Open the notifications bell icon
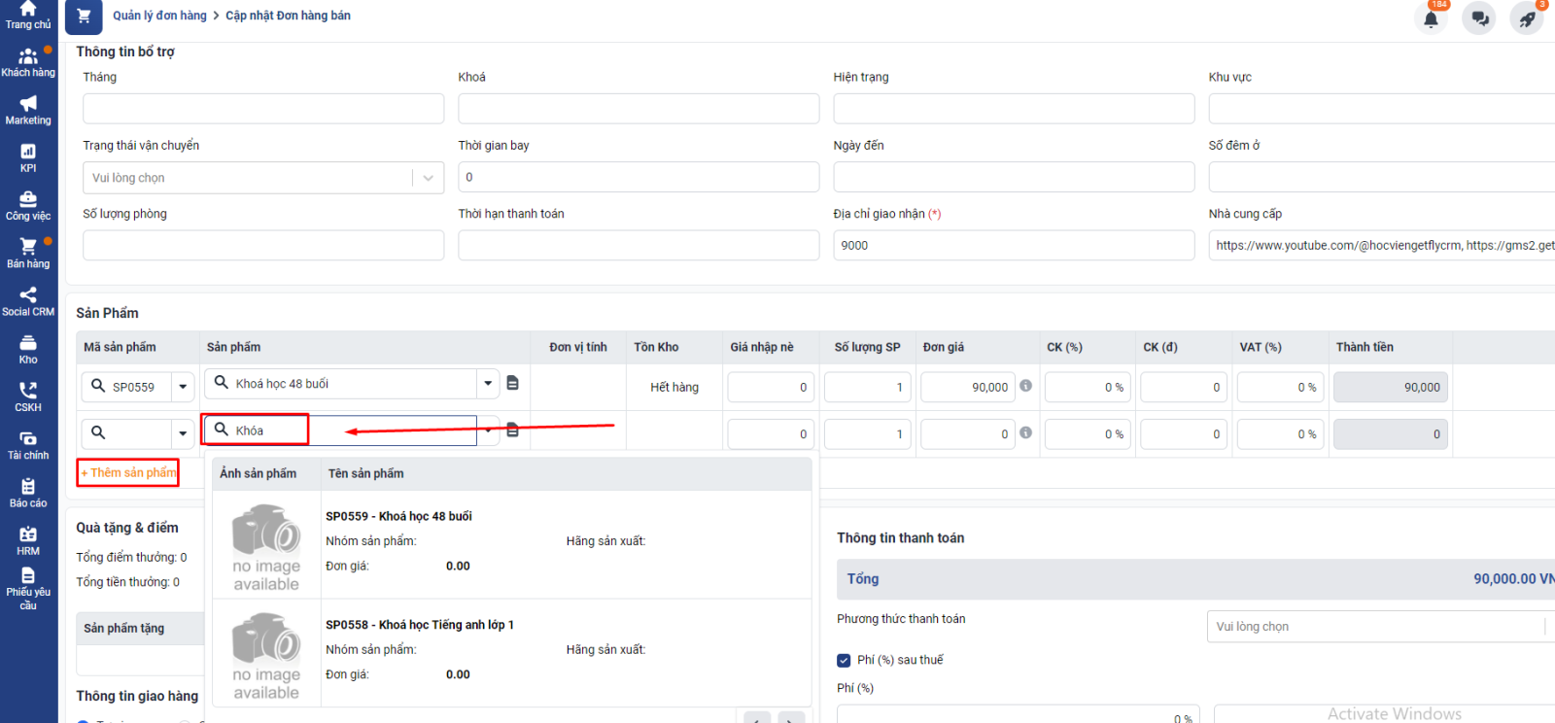Screen dimensions: 1555x723 click(1431, 18)
